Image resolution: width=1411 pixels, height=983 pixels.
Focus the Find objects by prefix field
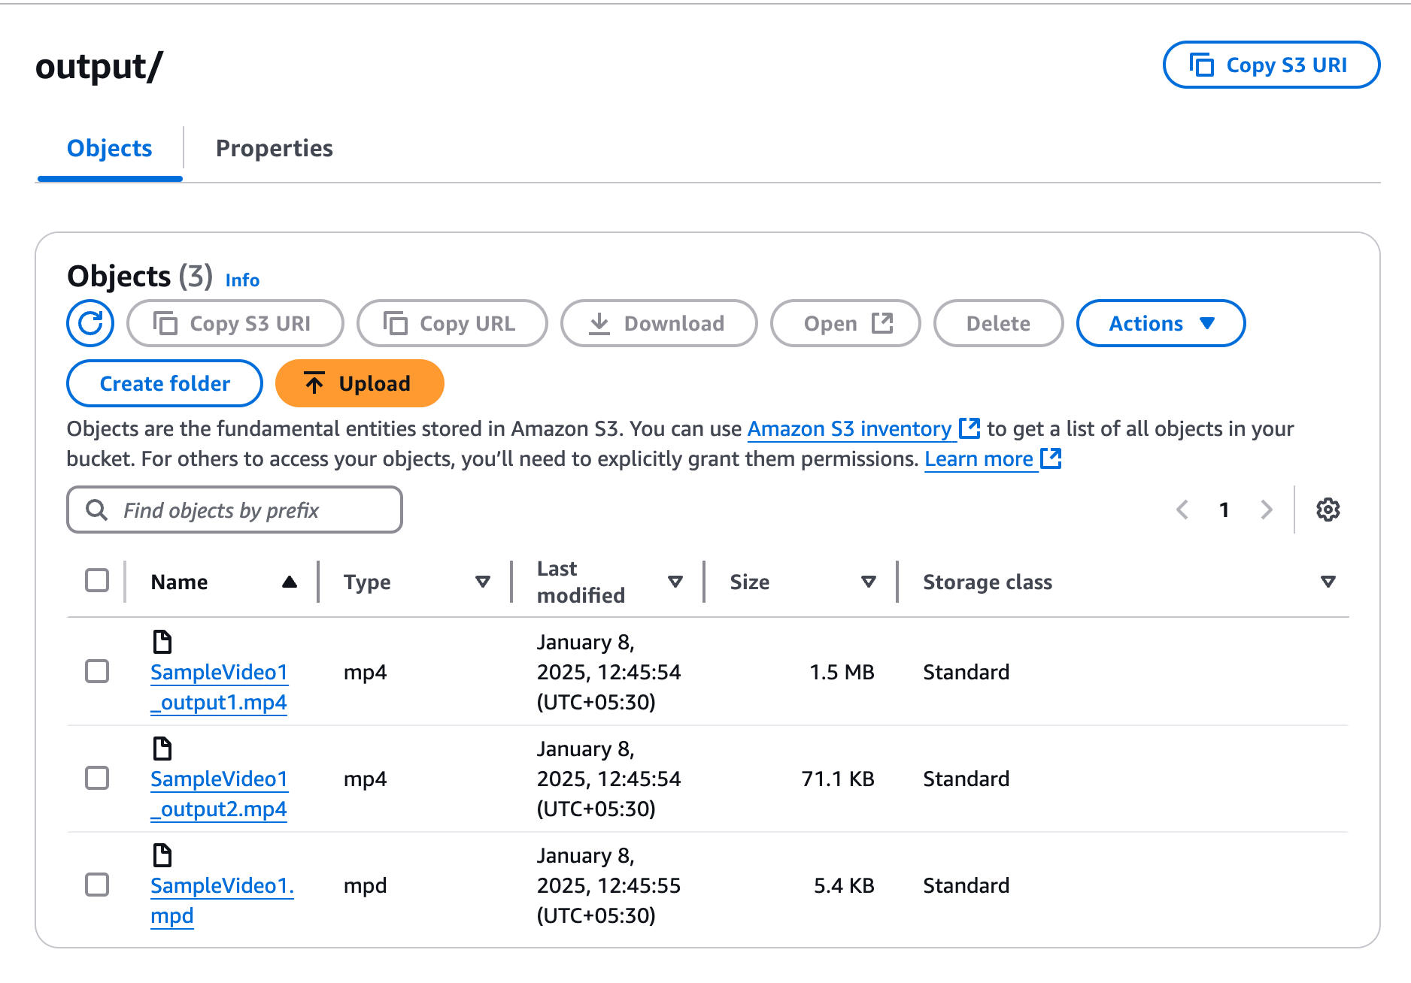click(235, 510)
